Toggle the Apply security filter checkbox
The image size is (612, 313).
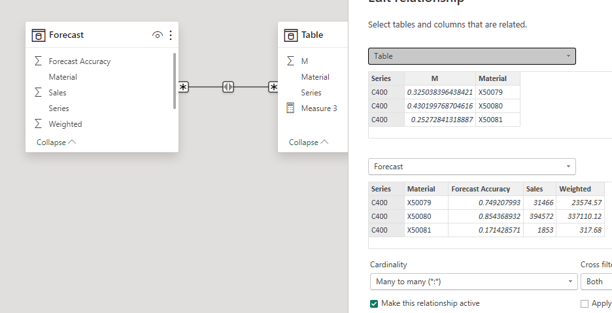tap(585, 304)
